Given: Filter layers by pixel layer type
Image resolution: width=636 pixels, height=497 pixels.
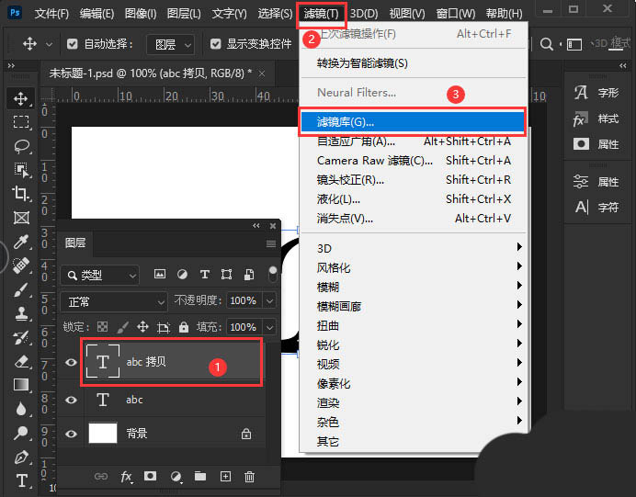Looking at the screenshot, I should coord(160,275).
